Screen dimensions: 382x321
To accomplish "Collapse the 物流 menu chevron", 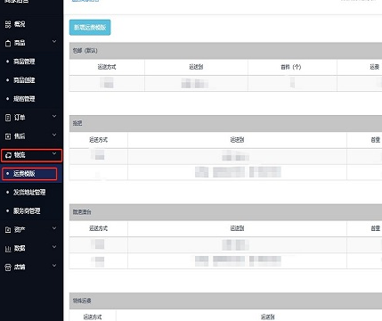I will (54, 153).
